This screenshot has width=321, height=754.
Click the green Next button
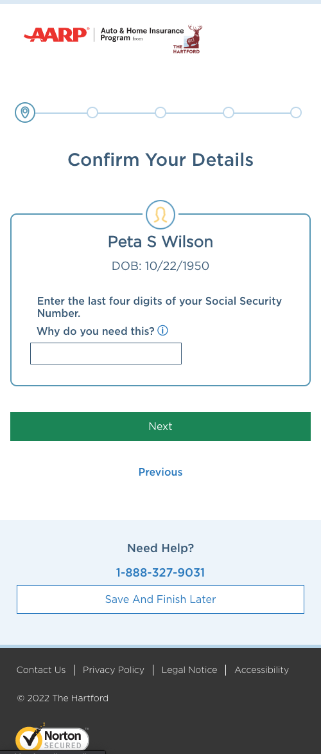[x=160, y=427]
